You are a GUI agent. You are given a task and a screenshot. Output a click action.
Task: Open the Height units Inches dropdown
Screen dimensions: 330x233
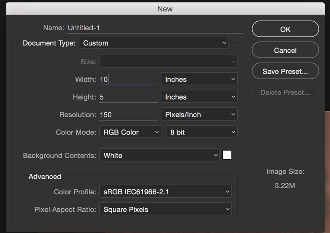[199, 97]
